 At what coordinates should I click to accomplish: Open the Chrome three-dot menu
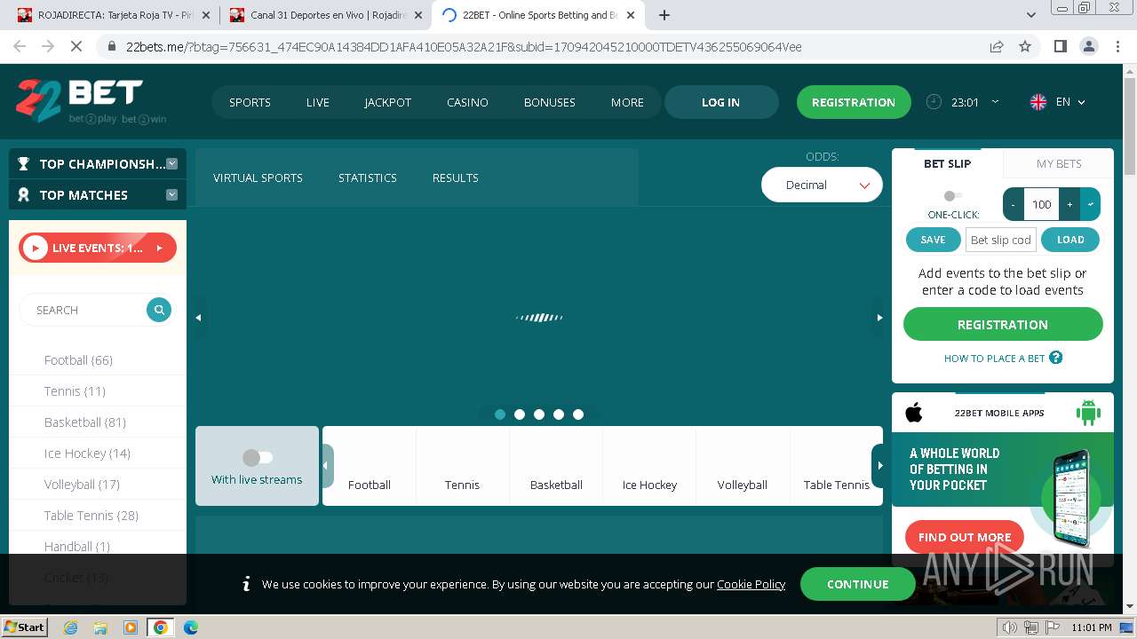pyautogui.click(x=1117, y=47)
